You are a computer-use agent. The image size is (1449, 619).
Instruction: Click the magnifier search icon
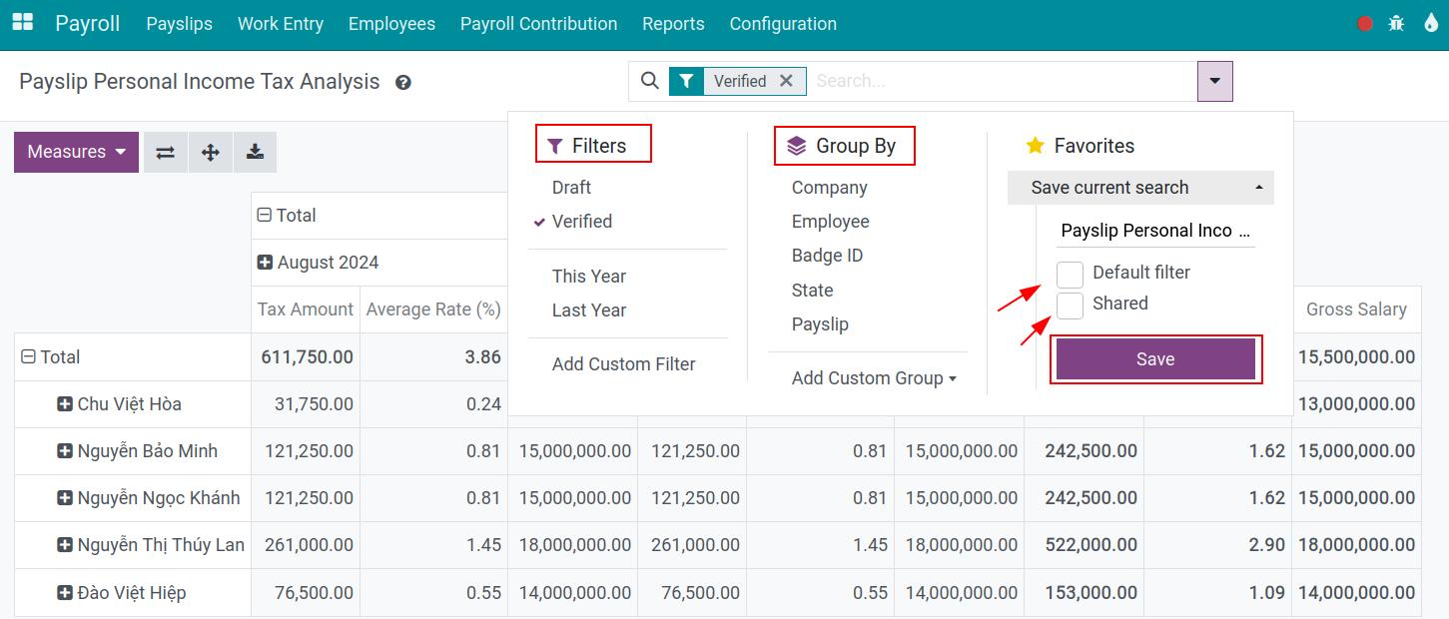pos(649,81)
